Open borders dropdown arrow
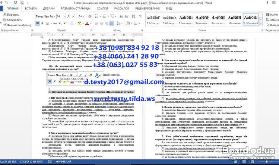This screenshot has width=279, height=165. point(139,24)
